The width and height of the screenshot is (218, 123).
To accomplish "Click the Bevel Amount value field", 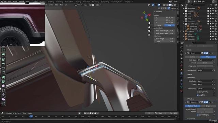I will tap(205, 63).
